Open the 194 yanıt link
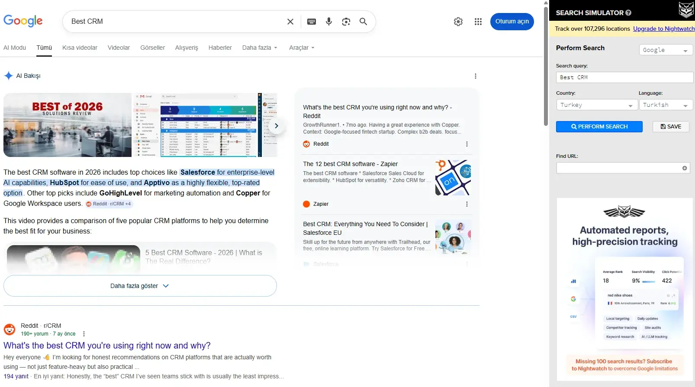 pos(16,376)
